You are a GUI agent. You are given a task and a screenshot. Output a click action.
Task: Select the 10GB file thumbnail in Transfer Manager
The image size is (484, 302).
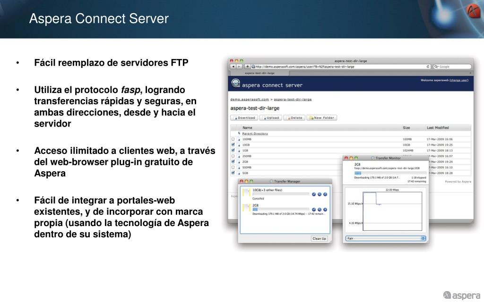click(246, 193)
